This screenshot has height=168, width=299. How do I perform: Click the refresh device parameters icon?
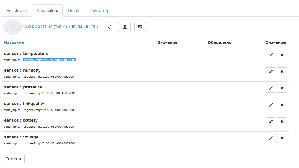[109, 27]
